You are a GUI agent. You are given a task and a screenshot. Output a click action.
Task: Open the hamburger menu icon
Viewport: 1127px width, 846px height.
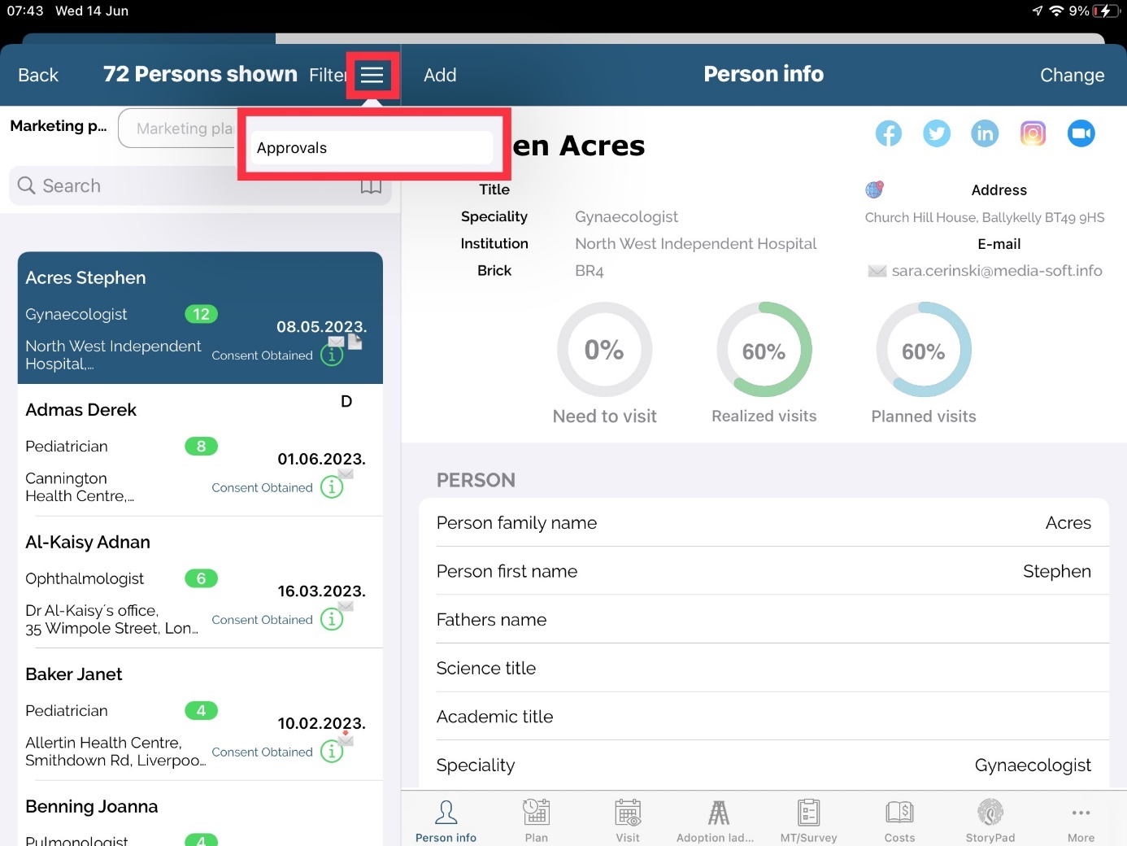[x=372, y=76]
